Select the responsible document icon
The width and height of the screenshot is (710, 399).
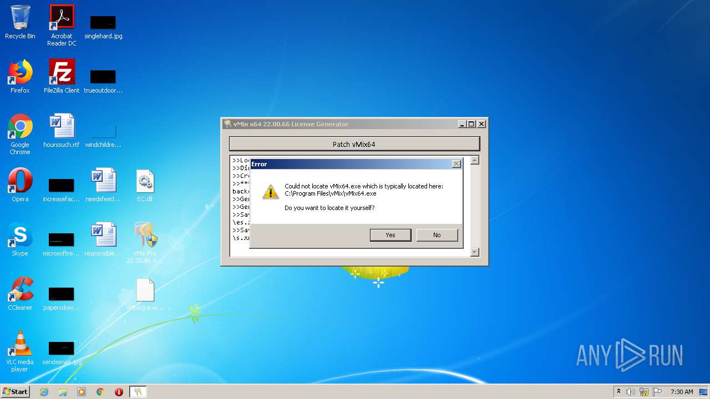pos(103,239)
